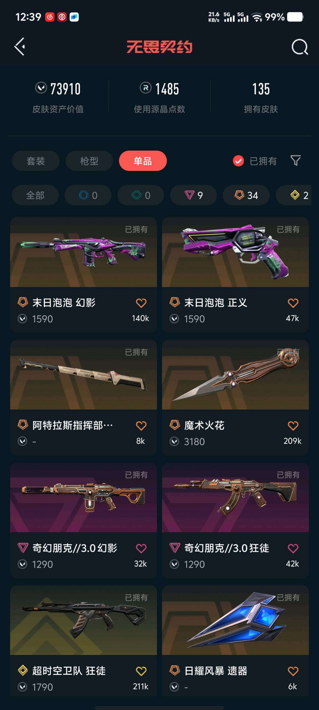Switch to the 套装 tab

click(x=36, y=161)
